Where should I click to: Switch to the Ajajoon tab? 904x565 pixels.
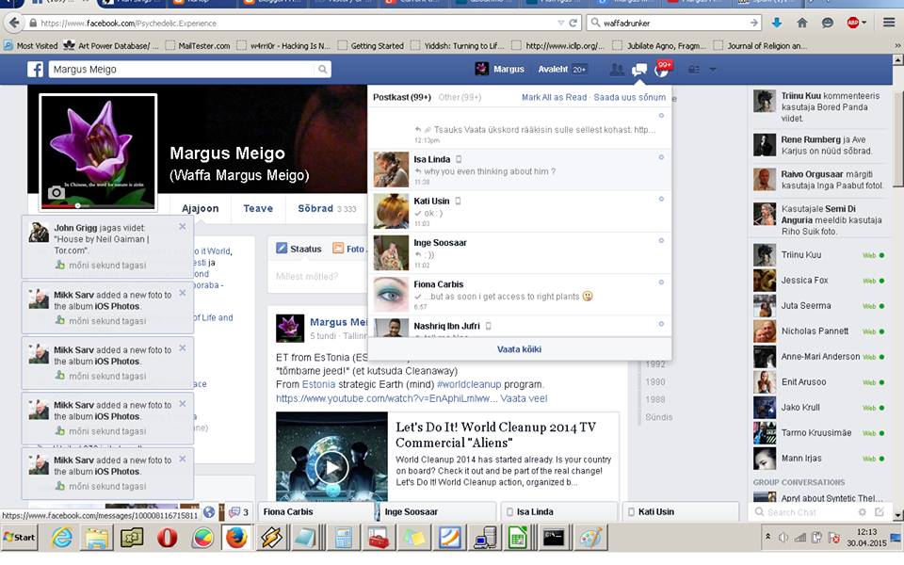coord(200,209)
